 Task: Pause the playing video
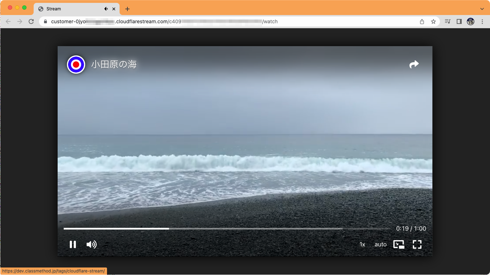point(73,244)
